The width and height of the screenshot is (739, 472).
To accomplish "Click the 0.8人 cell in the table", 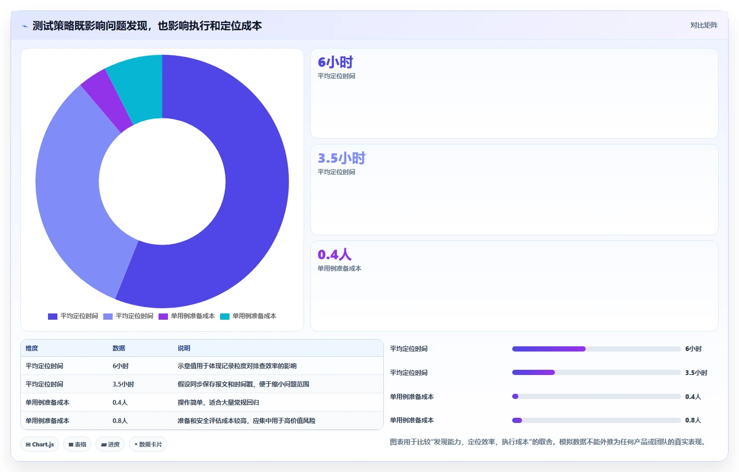I will 120,421.
